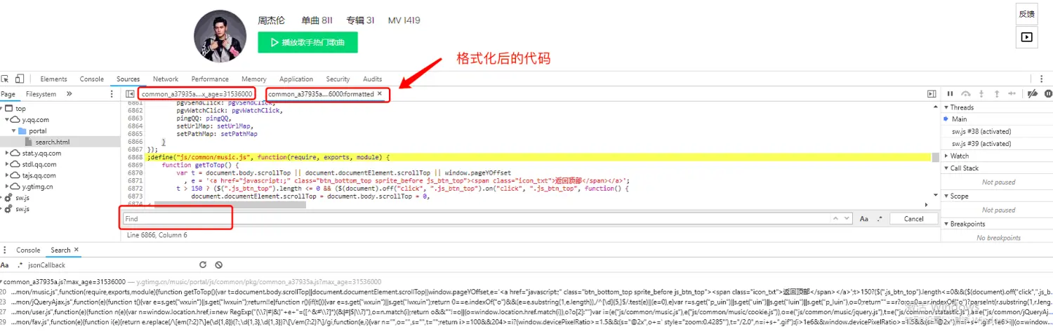Collapse the y.qq.com tree node
The height and width of the screenshot is (336, 1053).
coord(8,120)
